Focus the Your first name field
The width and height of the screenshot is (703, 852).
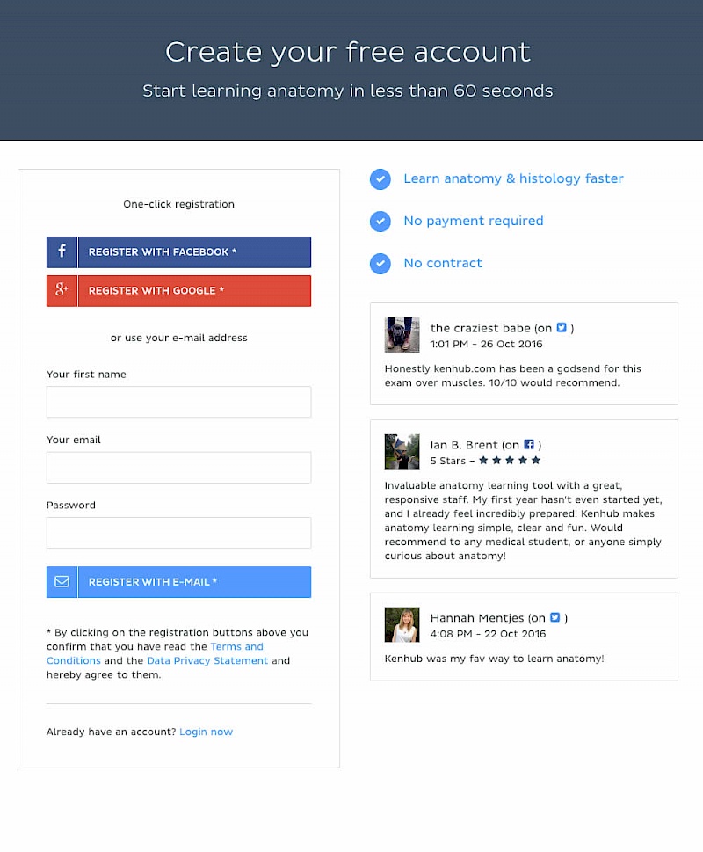[x=178, y=402]
